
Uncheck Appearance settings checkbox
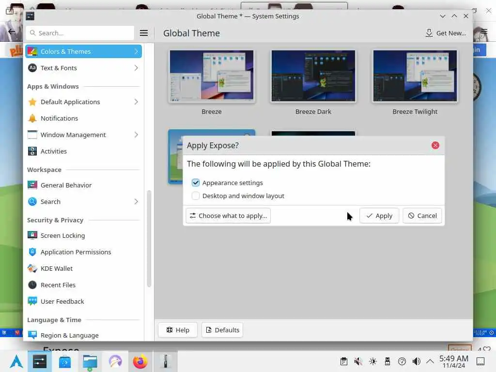196,183
